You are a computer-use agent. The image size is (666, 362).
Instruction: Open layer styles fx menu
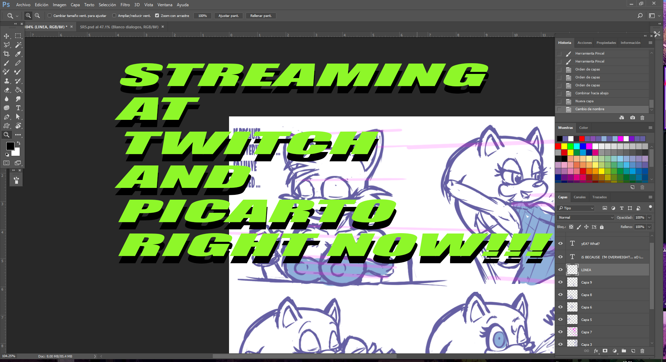tap(596, 351)
